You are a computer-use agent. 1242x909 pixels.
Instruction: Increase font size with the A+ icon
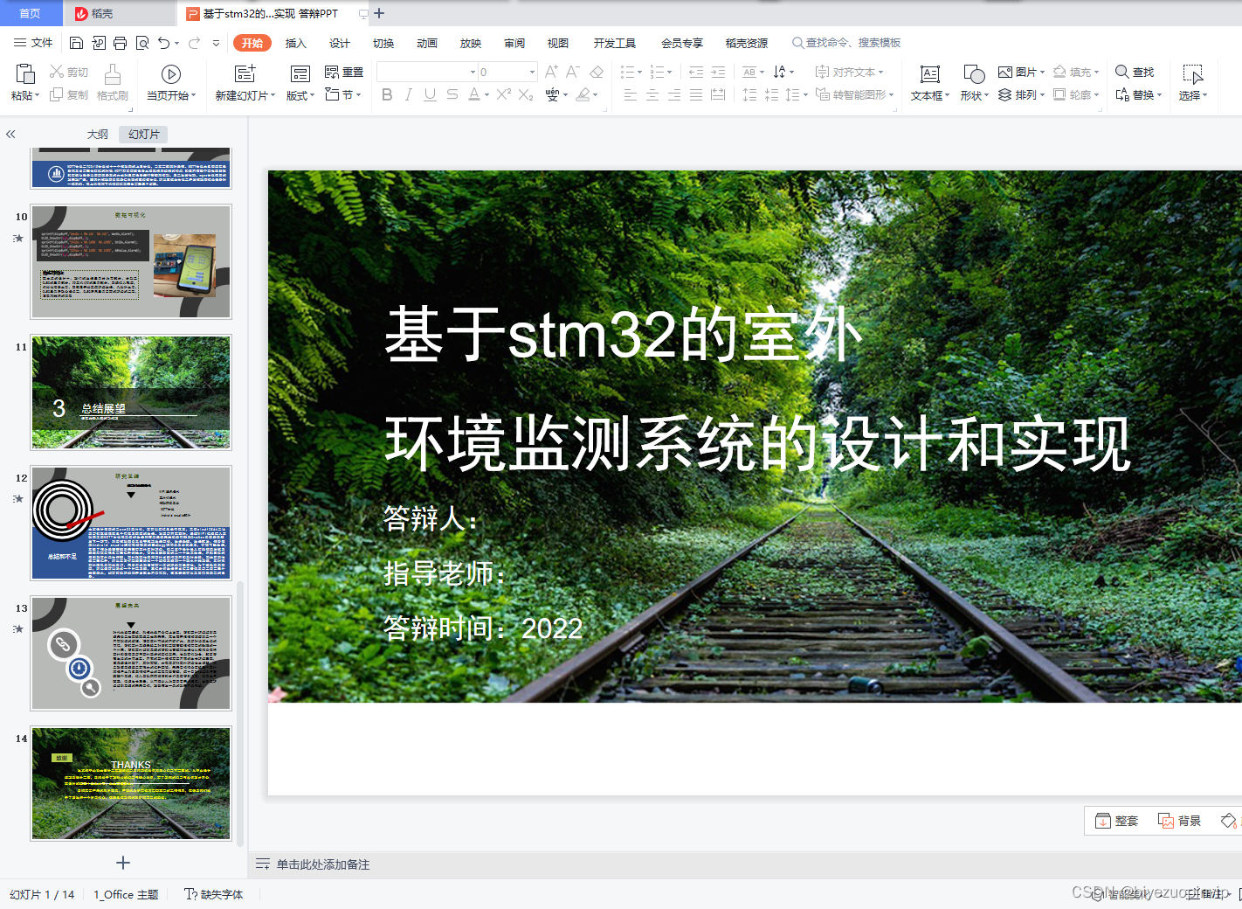(551, 72)
